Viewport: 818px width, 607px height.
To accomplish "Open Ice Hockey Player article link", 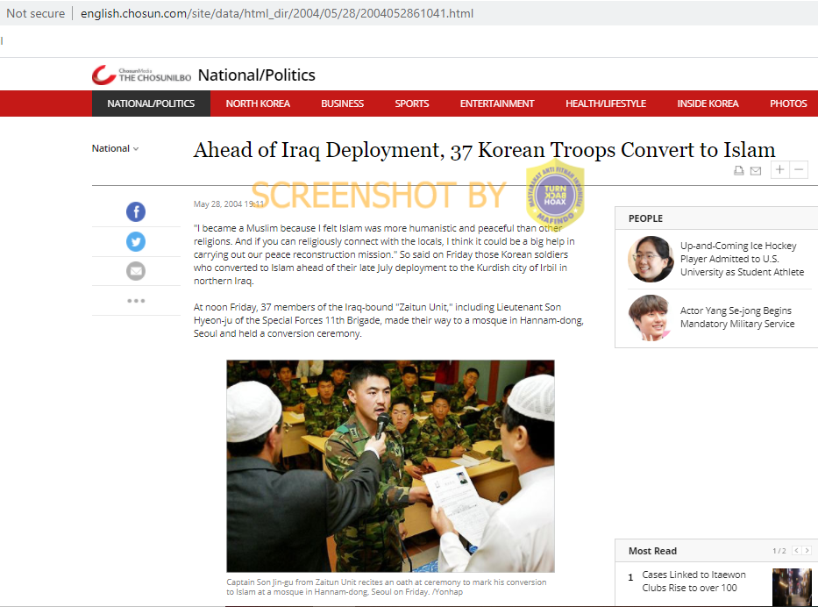I will 742,259.
